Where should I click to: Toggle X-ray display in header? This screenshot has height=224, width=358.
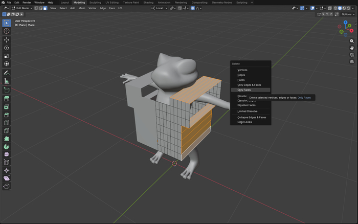(x=331, y=8)
